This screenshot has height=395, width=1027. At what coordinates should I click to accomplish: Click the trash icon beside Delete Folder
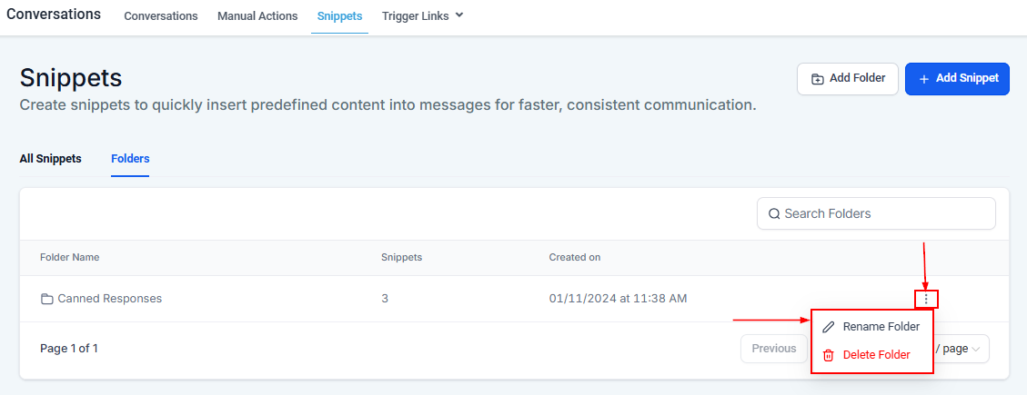[828, 355]
